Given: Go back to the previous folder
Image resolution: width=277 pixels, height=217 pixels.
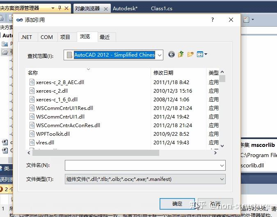Looking at the screenshot, I should point(172,55).
